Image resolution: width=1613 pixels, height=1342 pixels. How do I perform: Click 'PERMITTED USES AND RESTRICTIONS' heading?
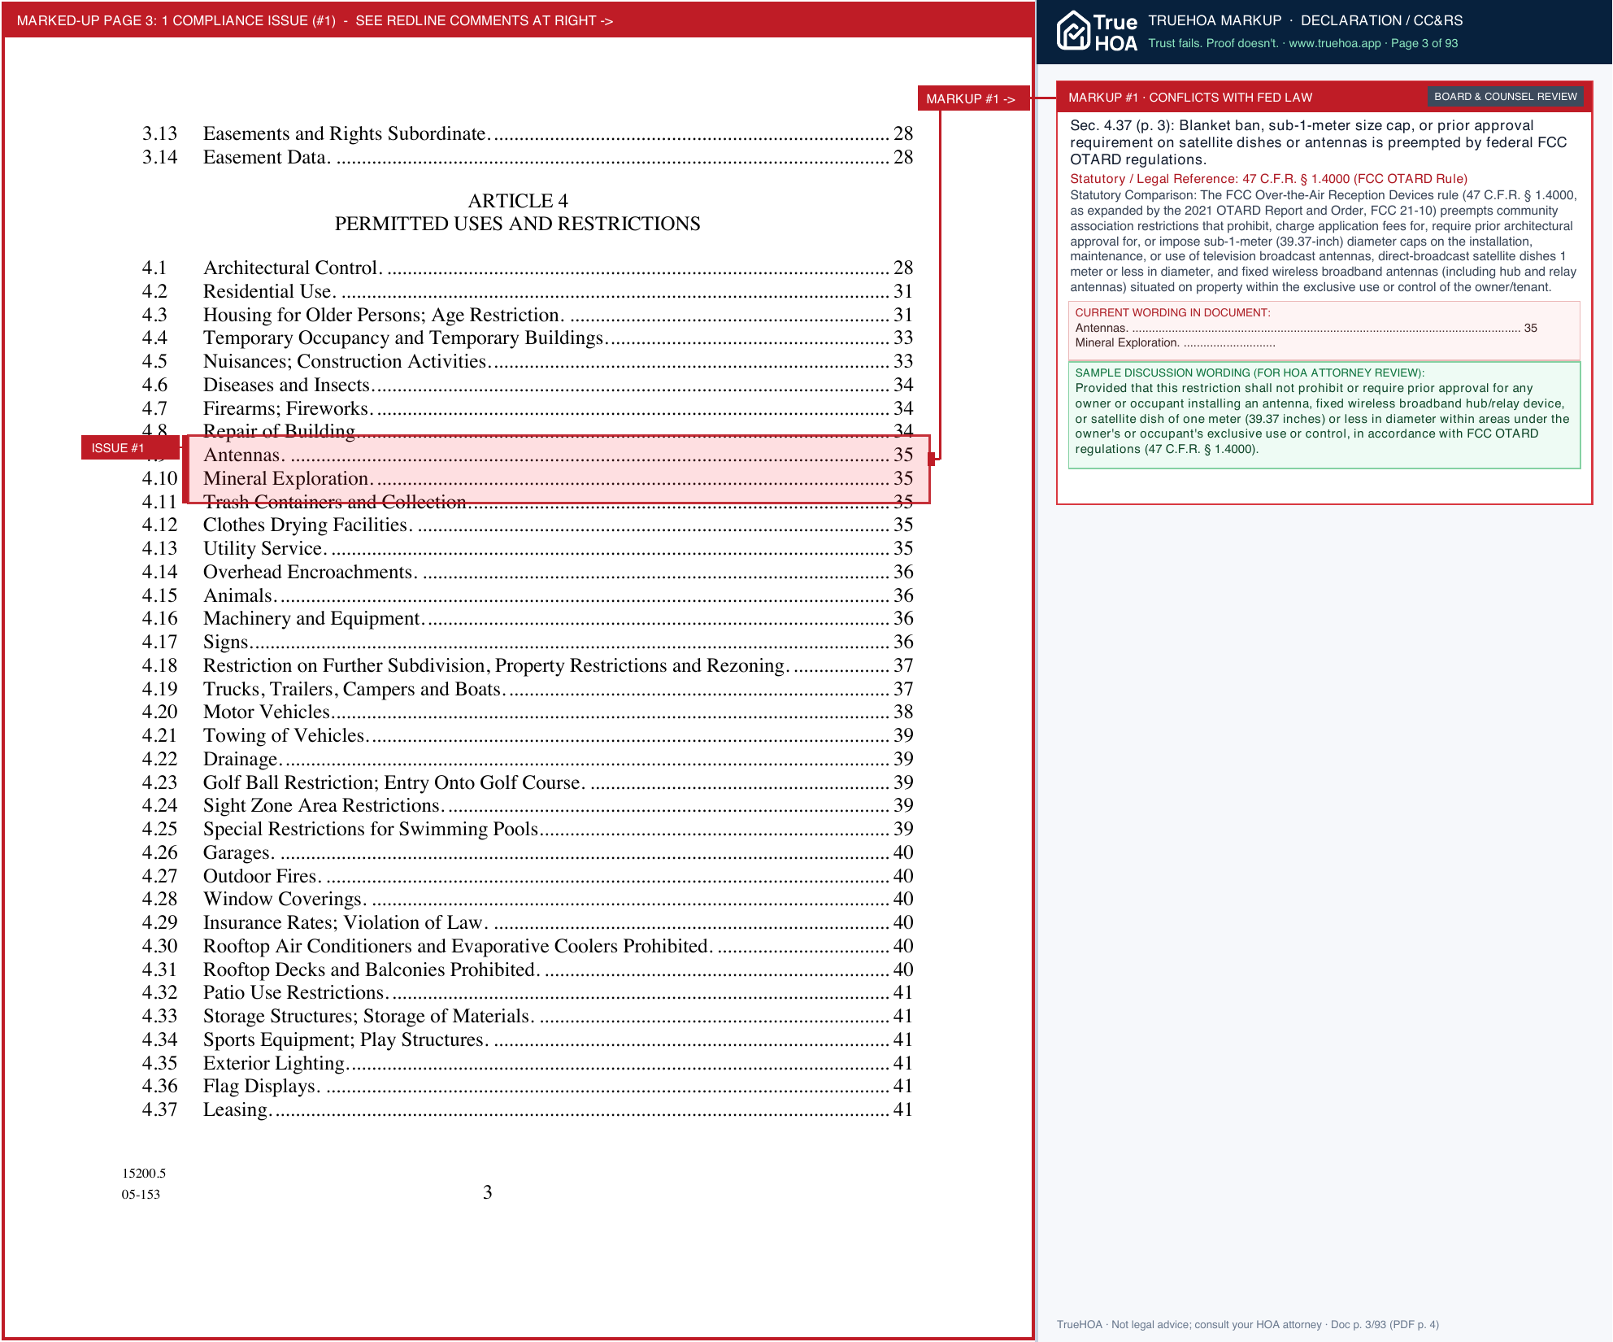click(x=518, y=224)
